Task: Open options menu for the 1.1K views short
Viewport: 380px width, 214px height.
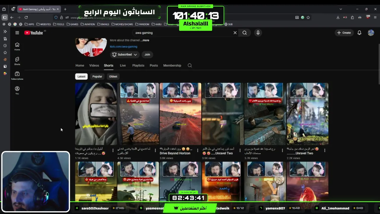Action: click(x=113, y=151)
